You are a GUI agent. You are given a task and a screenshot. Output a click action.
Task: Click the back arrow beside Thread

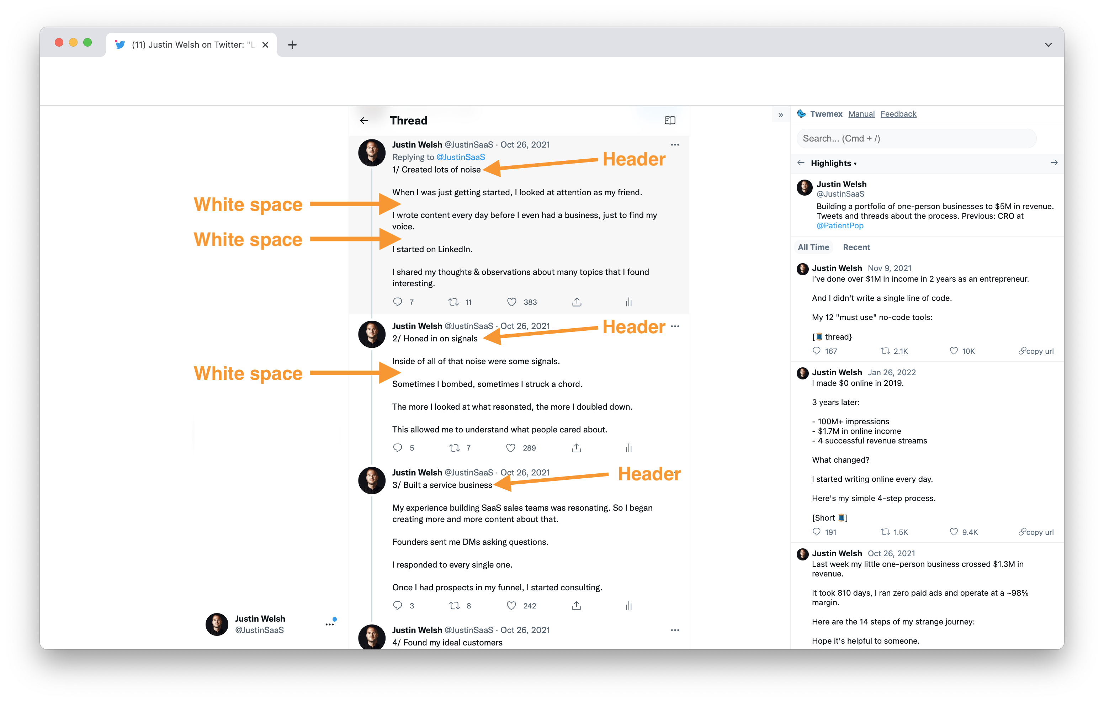[x=364, y=121]
